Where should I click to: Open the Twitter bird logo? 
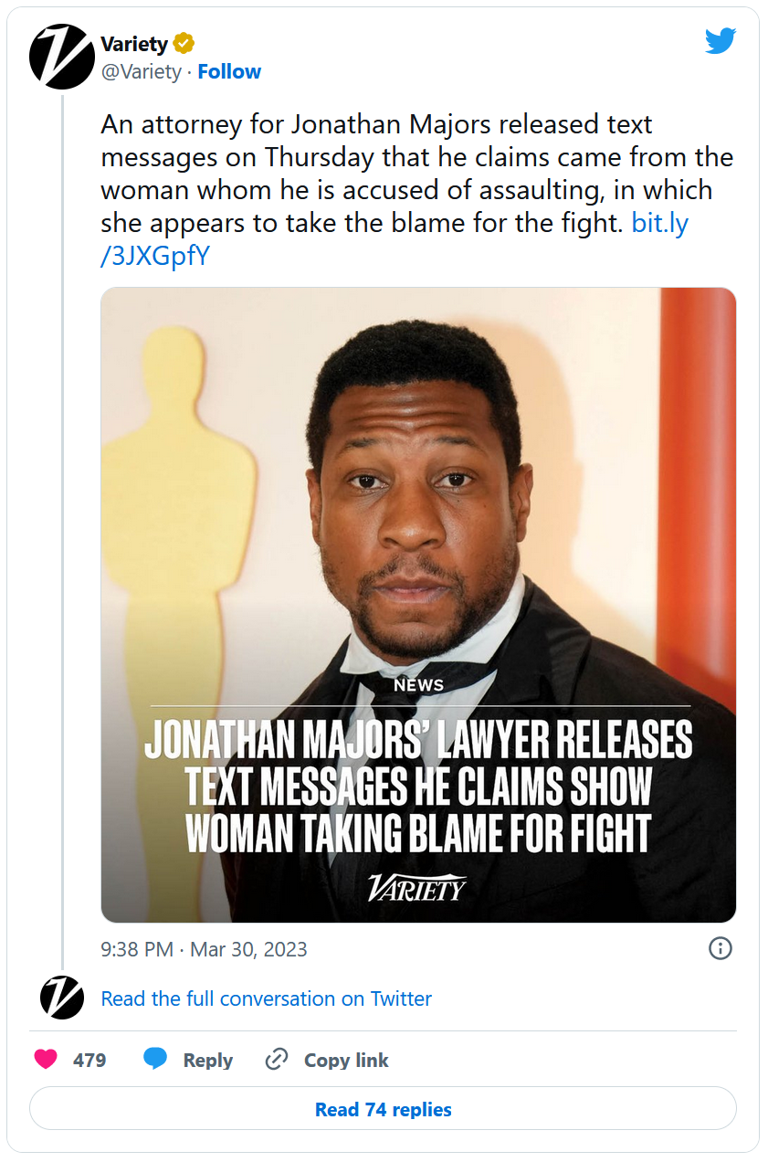pos(720,41)
